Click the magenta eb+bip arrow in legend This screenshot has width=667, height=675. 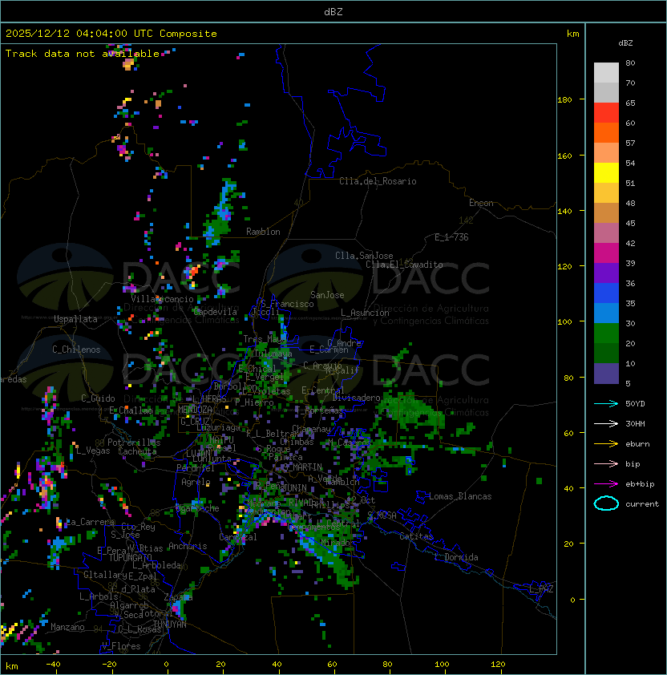tap(606, 484)
